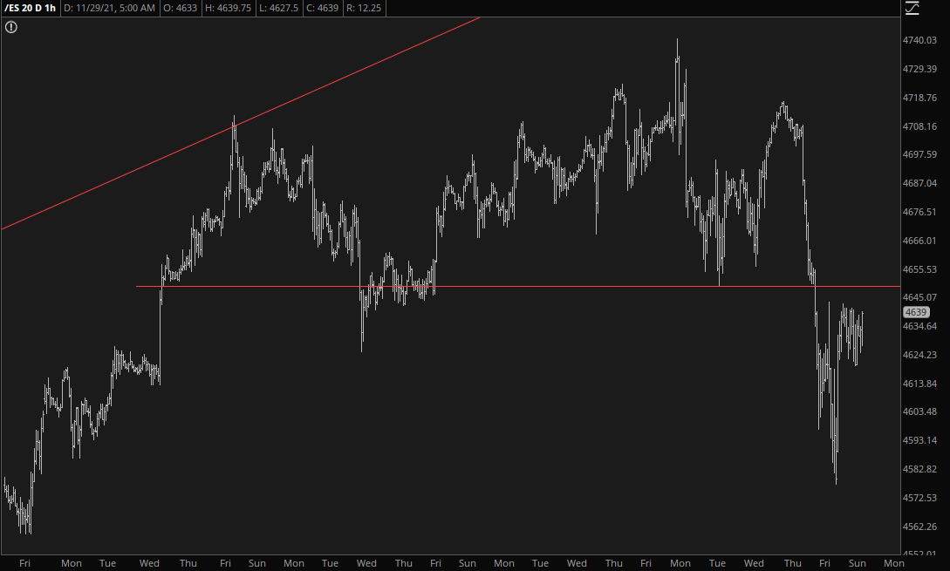Click the 4676.51 price axis label

coord(919,212)
